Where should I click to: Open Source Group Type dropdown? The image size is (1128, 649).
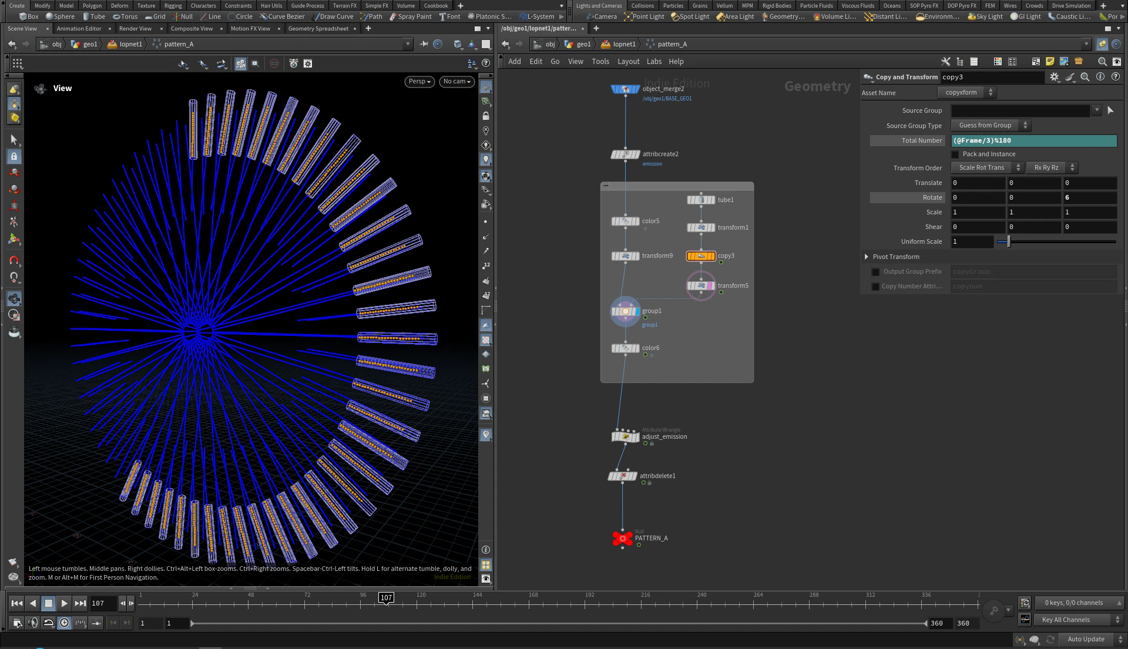pyautogui.click(x=991, y=125)
